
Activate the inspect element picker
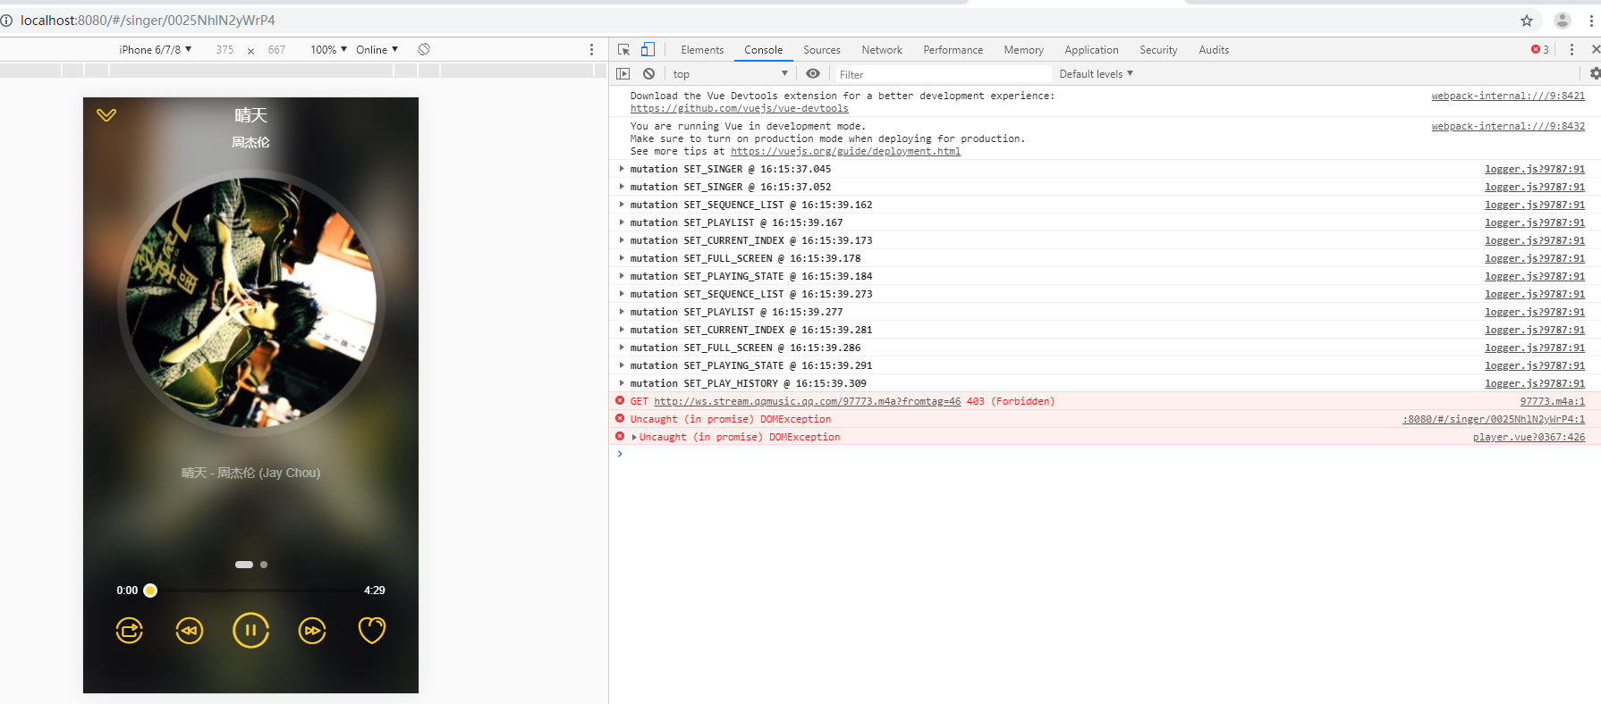(623, 50)
